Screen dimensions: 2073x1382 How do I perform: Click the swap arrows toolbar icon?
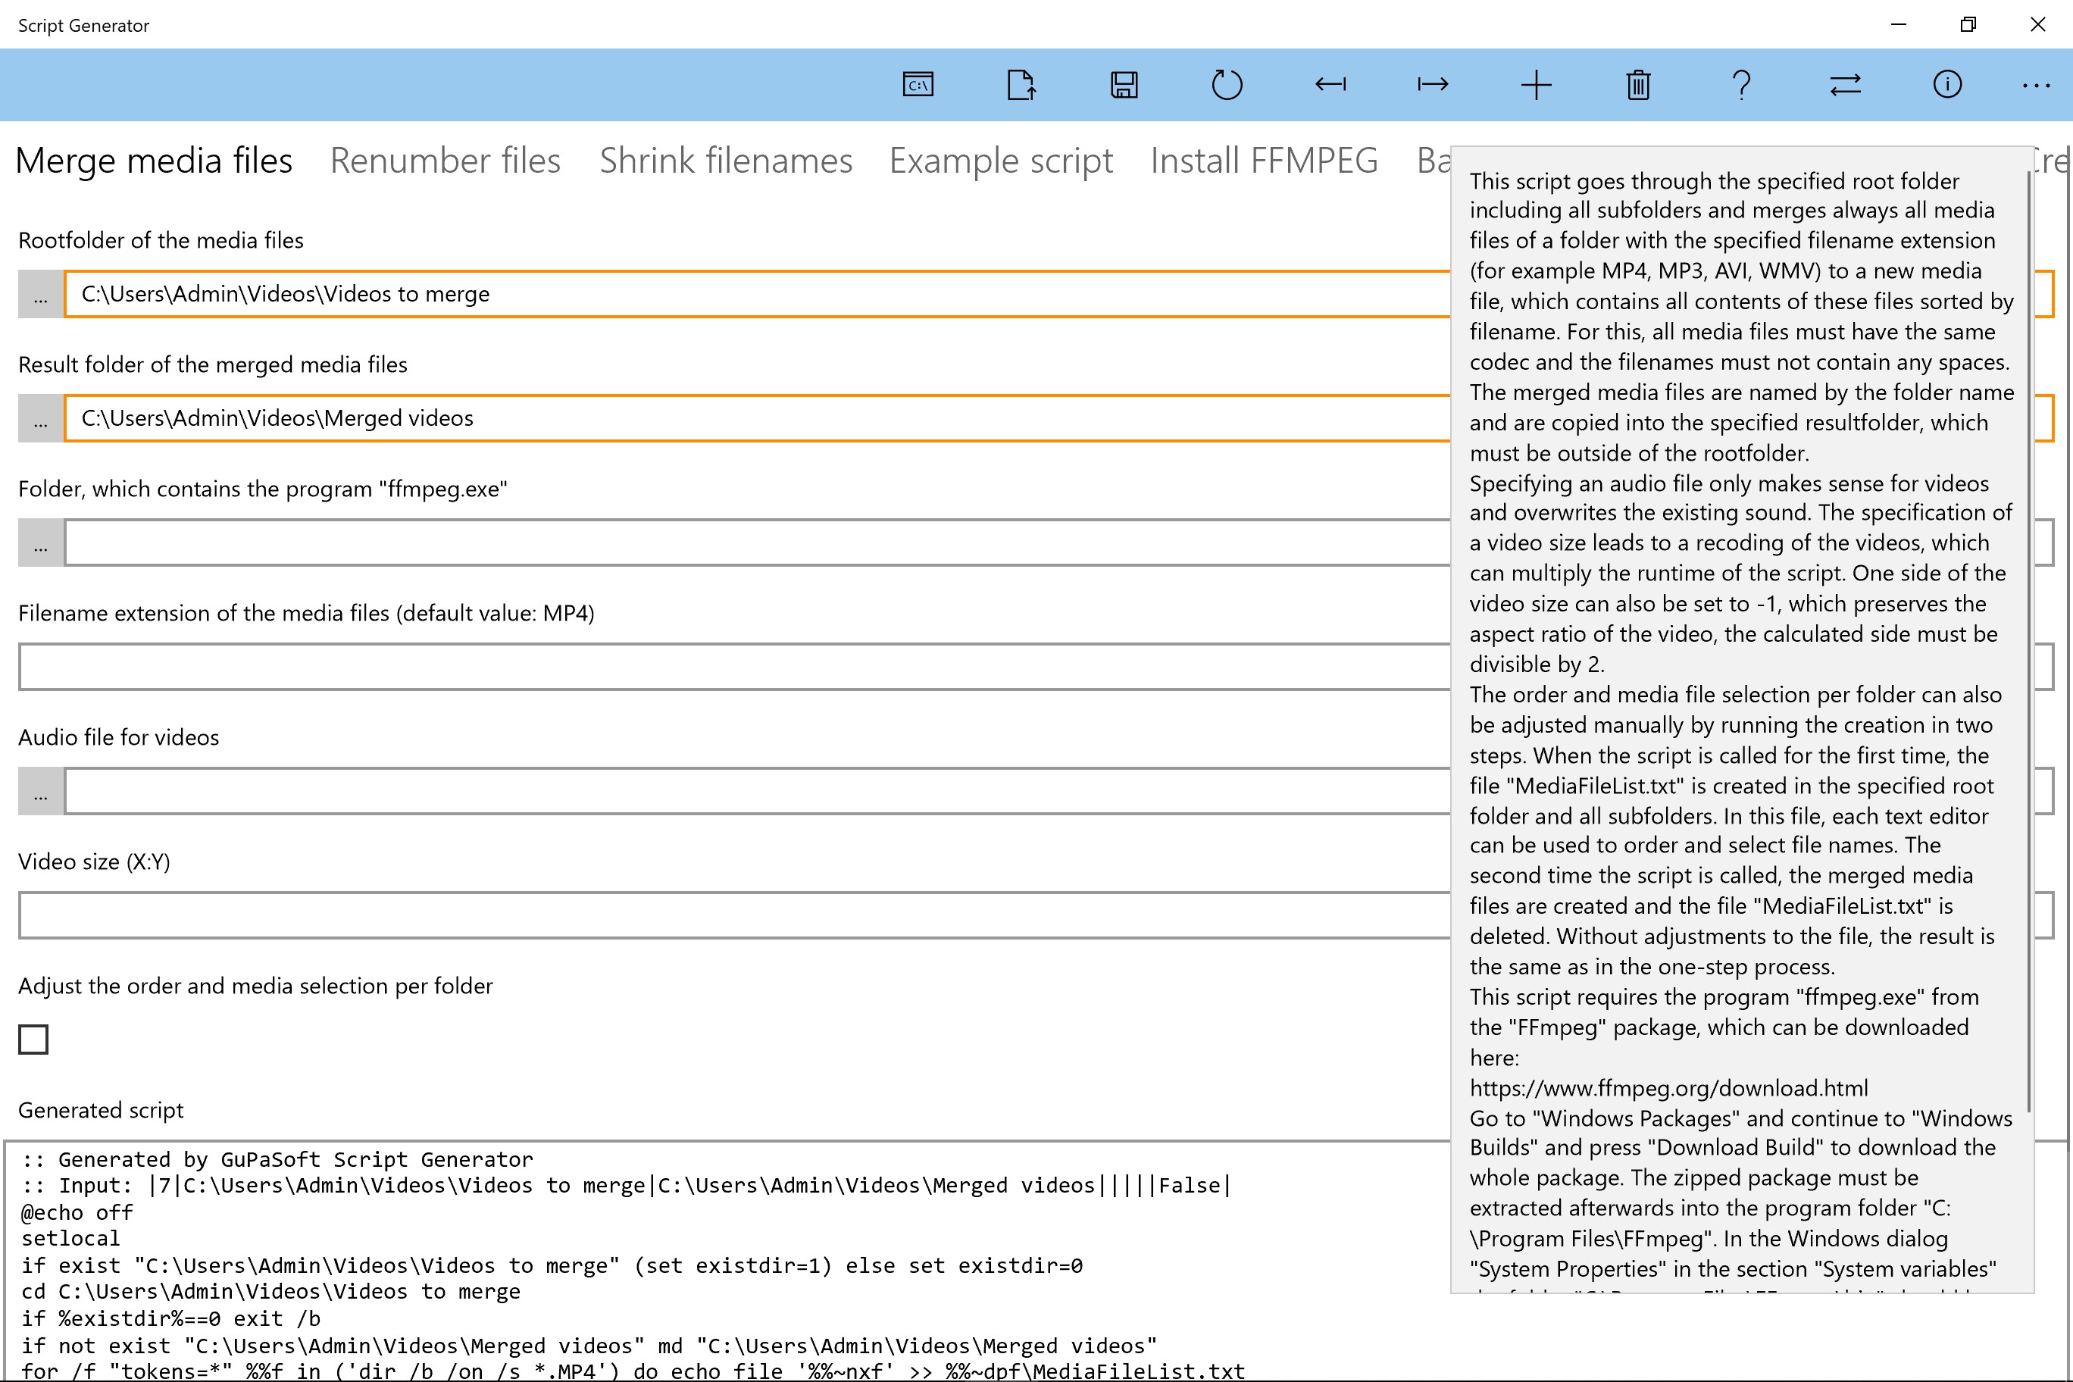click(x=1845, y=85)
